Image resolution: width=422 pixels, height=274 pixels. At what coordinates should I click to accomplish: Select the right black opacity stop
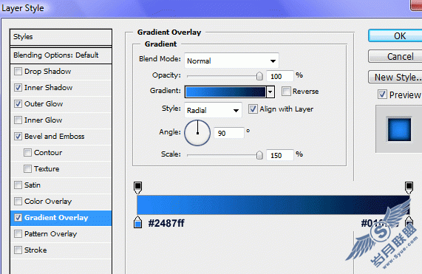point(409,188)
